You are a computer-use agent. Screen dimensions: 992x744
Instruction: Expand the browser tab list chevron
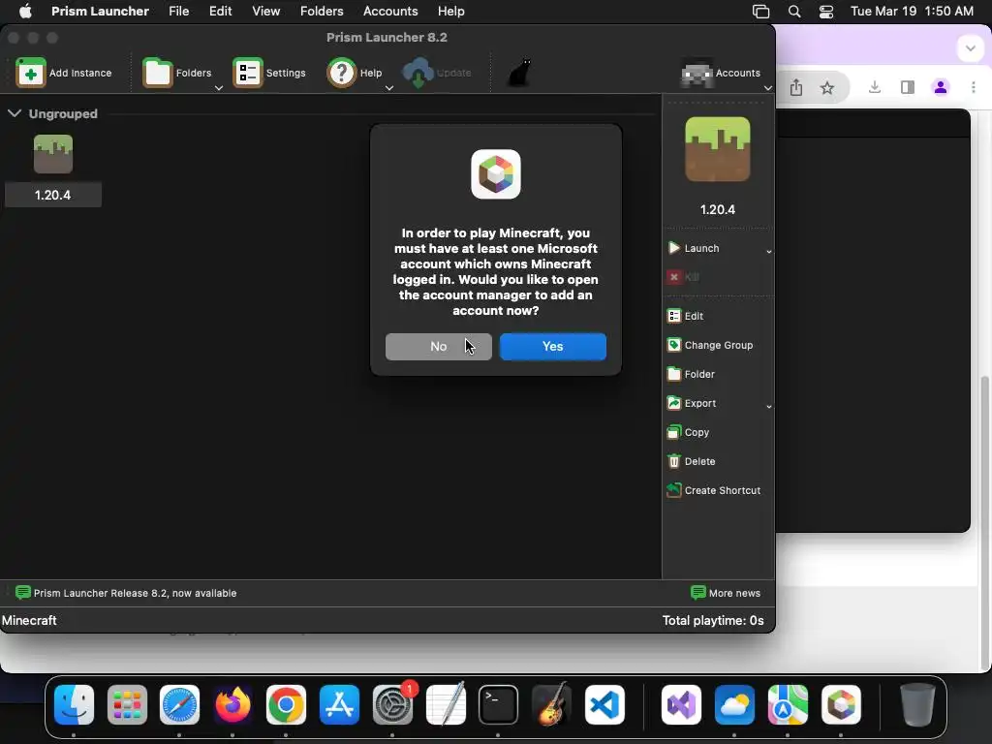tap(971, 48)
